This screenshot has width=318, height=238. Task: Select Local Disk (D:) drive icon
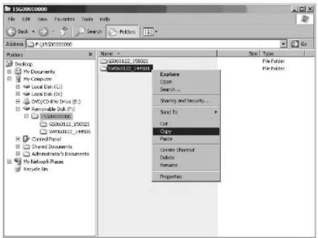tap(27, 94)
